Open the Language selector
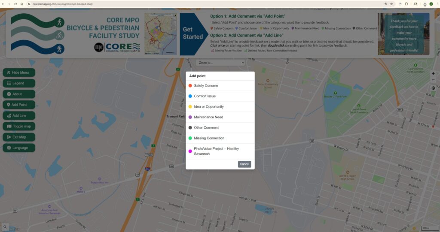 pyautogui.click(x=19, y=148)
